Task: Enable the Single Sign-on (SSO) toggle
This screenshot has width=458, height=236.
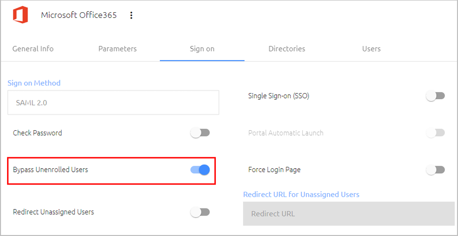Action: (435, 96)
